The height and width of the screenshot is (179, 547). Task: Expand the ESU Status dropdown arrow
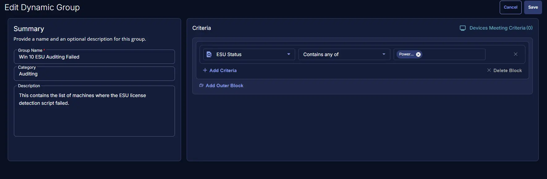289,54
